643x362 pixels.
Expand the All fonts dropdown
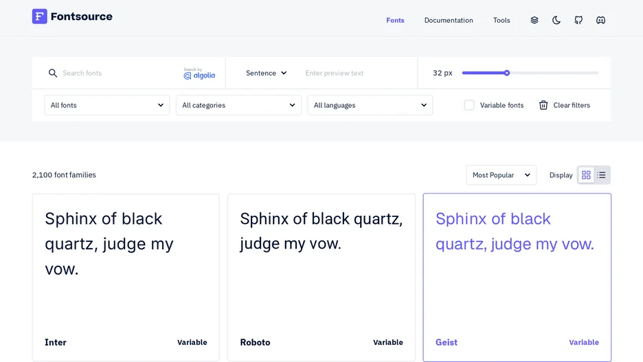[x=106, y=105]
